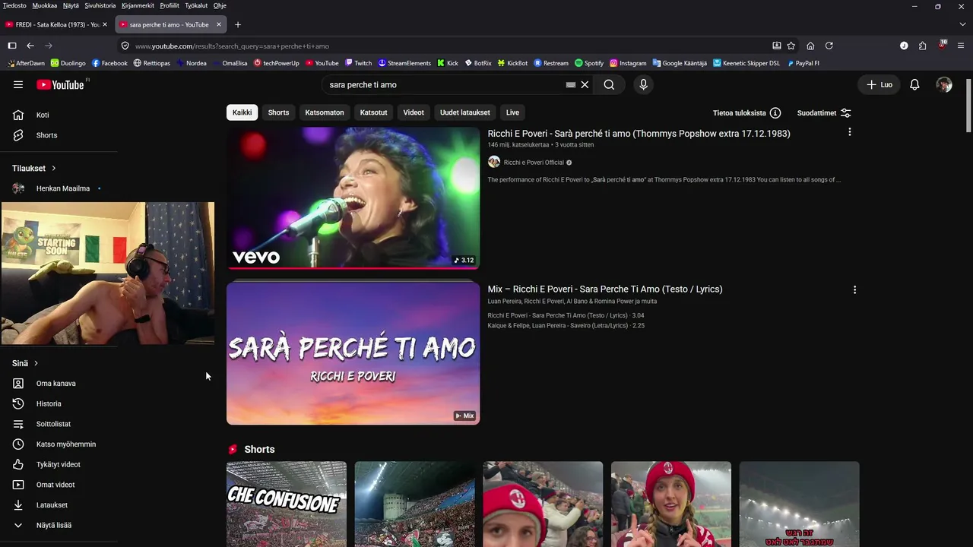Open the Näytä menu
Screen dimensions: 973x547
(x=71, y=5)
